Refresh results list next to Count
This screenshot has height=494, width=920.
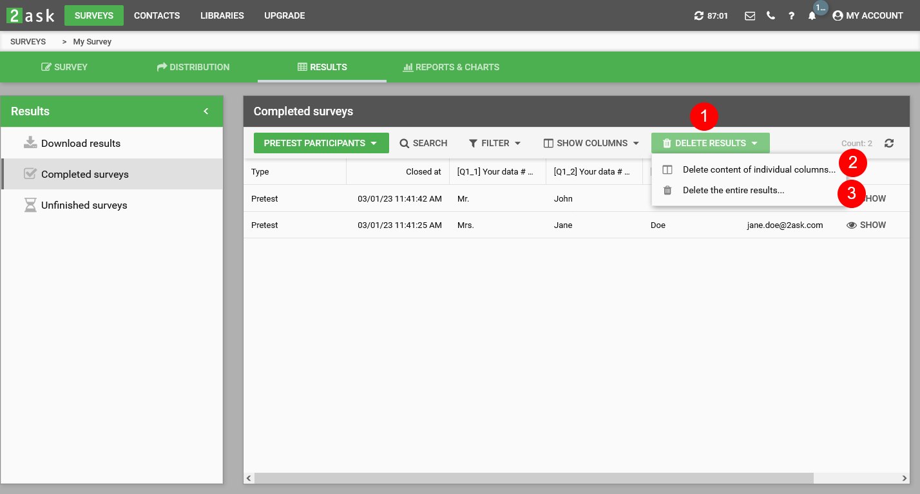click(x=889, y=144)
